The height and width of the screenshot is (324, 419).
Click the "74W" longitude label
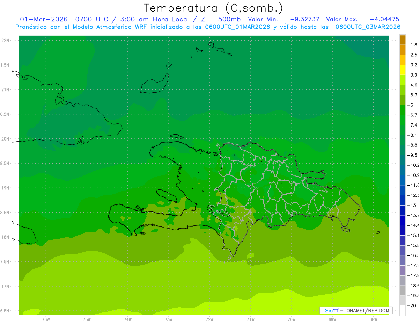click(128, 319)
